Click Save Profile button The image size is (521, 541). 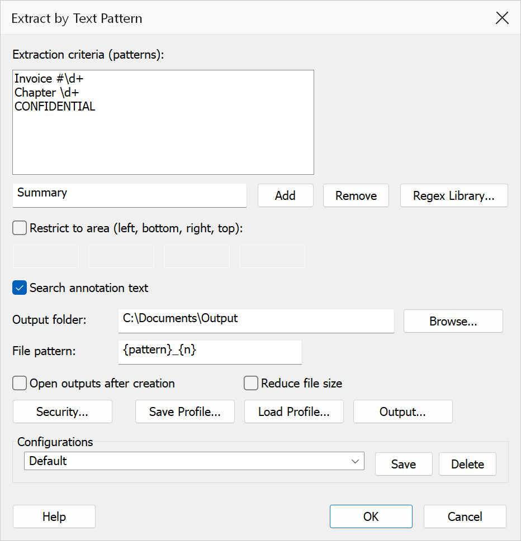185,411
